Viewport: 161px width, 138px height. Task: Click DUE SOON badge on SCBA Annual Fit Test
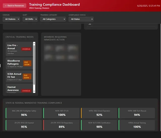pyautogui.click(x=27, y=77)
